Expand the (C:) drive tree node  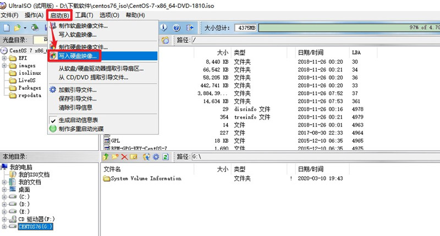tap(5, 196)
